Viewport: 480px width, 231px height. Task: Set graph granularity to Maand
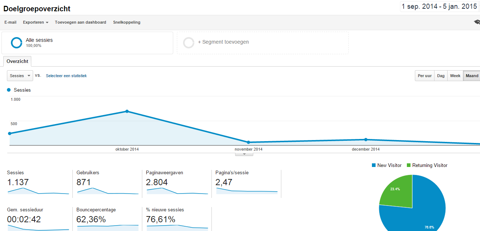point(472,76)
